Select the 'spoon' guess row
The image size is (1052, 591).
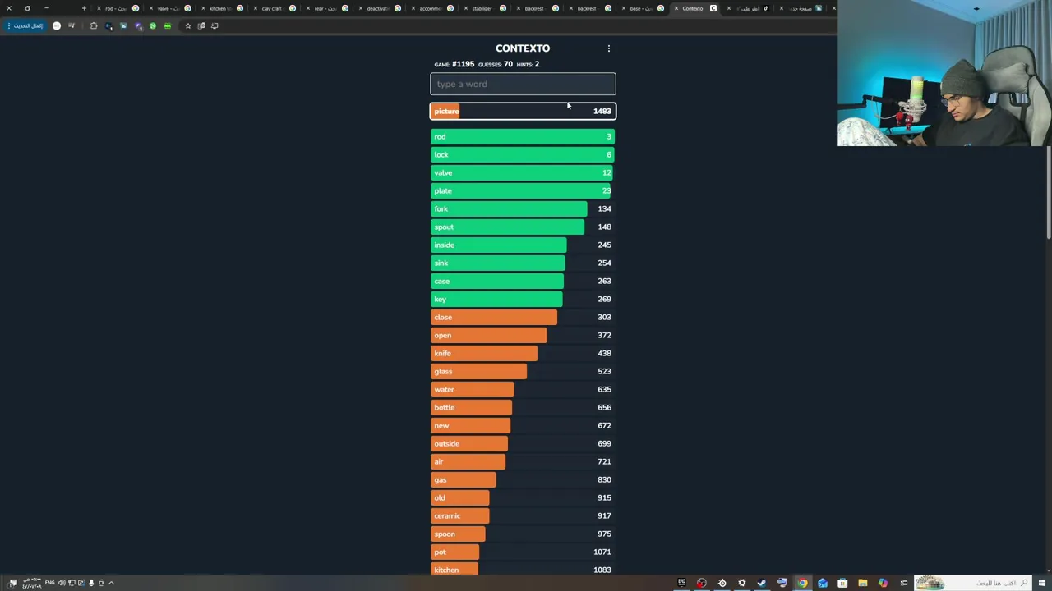coord(523,534)
